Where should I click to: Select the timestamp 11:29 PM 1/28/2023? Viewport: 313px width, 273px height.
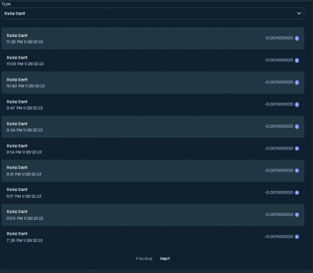click(25, 42)
